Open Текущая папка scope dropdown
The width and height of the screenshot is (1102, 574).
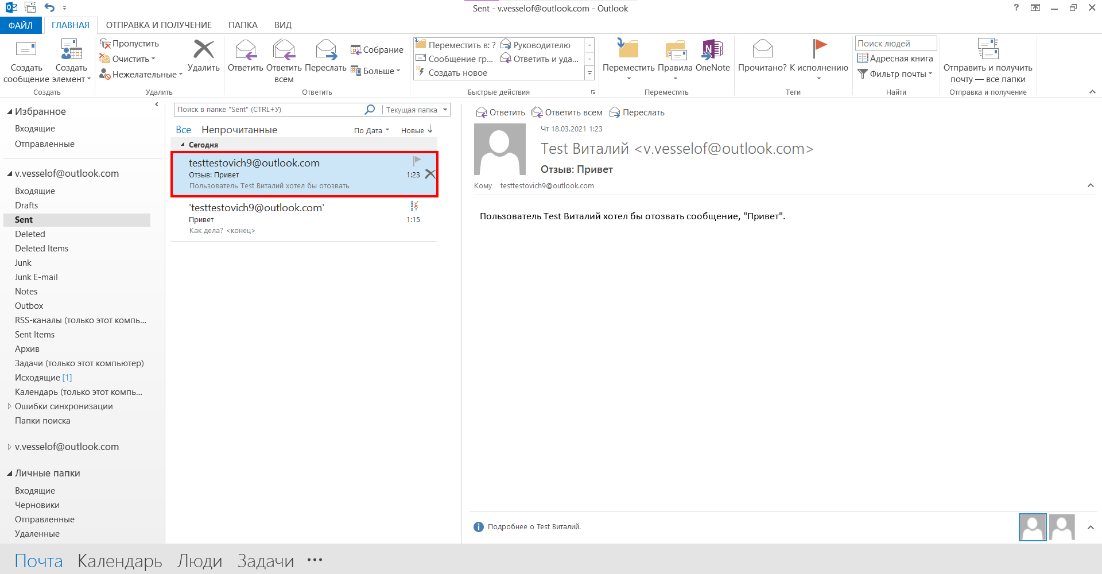point(416,110)
